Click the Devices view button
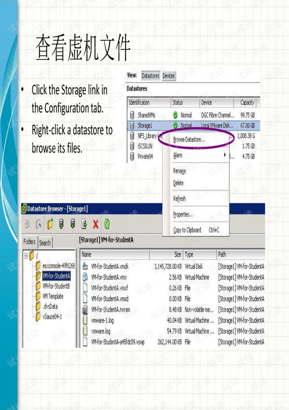289x410 pixels. [169, 76]
